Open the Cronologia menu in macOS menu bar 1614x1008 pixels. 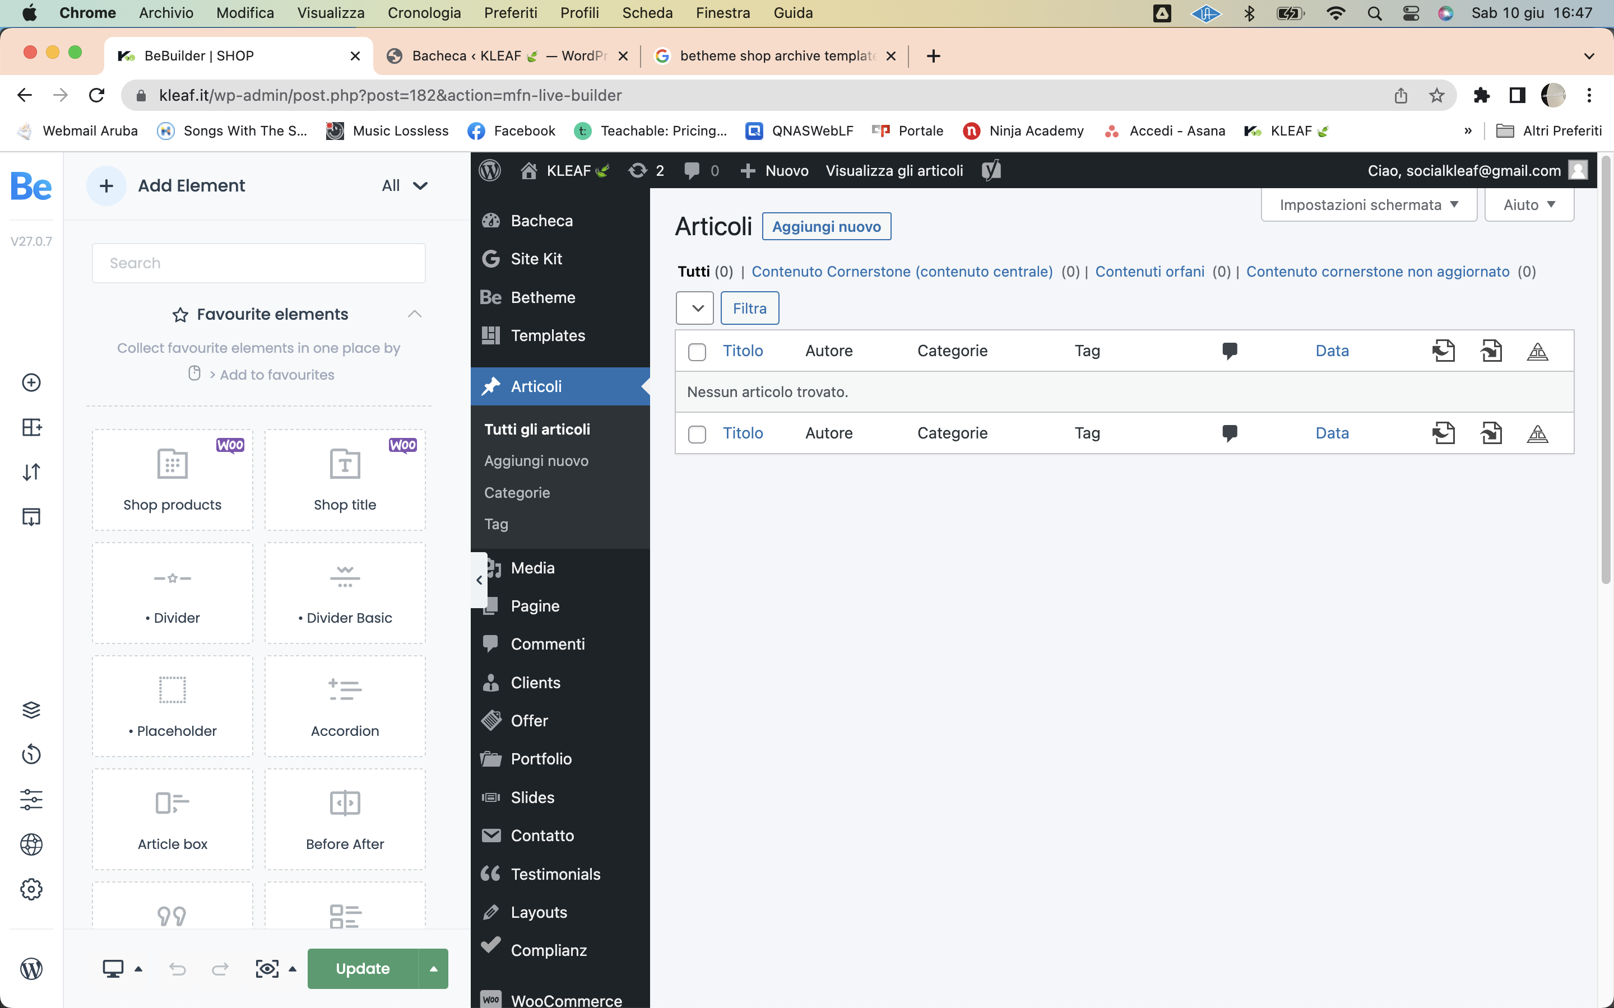pos(424,13)
